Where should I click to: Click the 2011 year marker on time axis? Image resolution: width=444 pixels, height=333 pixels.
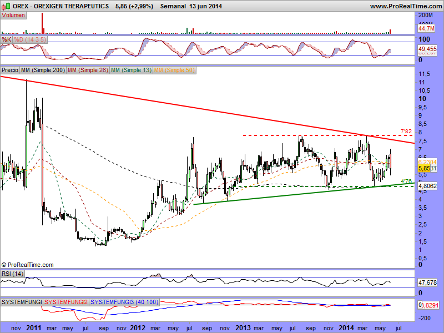pyautogui.click(x=33, y=328)
